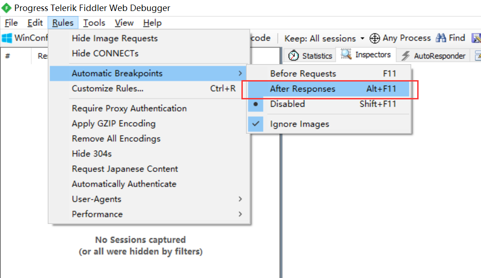Enable Before Requests breakpoints
Viewport: 481px width, 278px height.
329,73
